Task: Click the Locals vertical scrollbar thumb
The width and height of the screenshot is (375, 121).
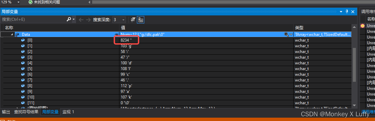Action: pos(354,65)
